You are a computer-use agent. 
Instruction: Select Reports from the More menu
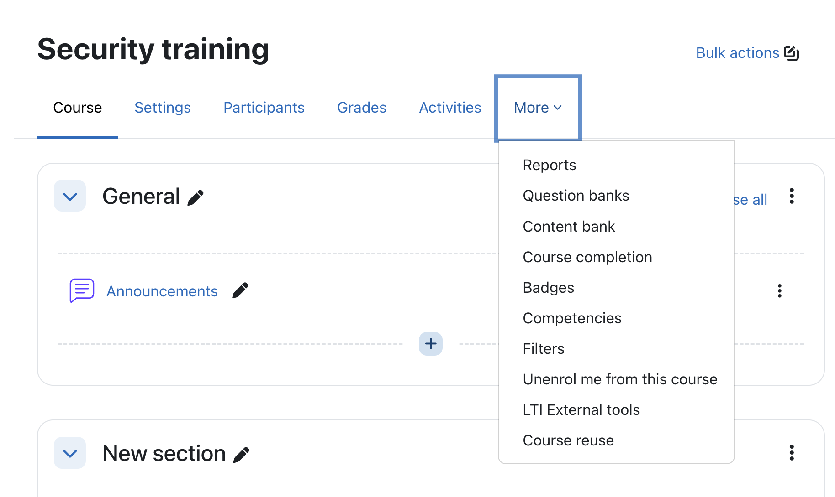pos(549,165)
